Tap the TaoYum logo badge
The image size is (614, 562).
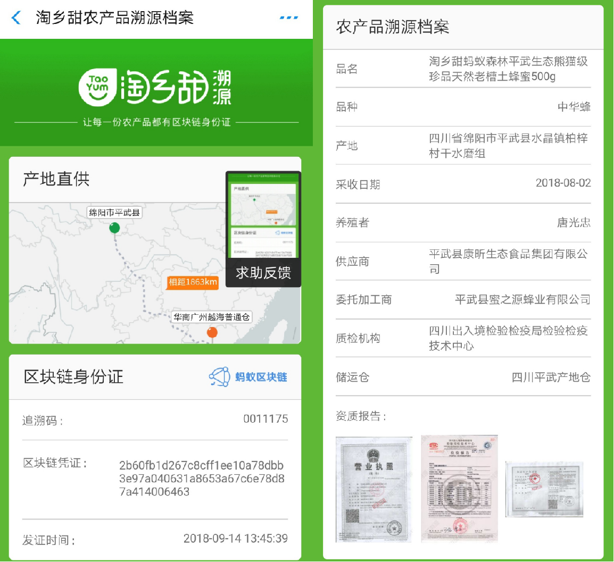[97, 87]
